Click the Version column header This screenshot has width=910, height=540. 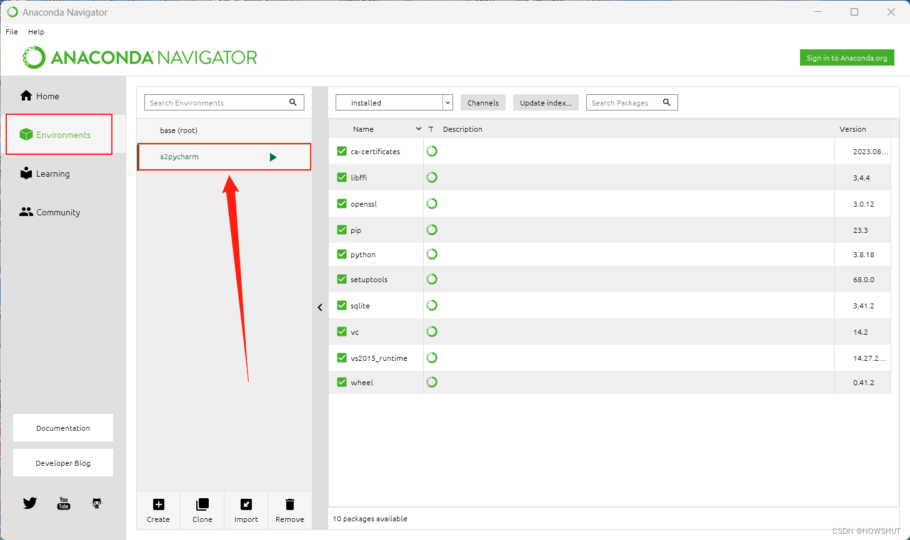pyautogui.click(x=852, y=129)
